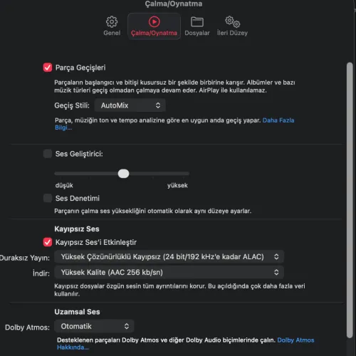This screenshot has width=356, height=356.
Task: Click the Dolby Atmos chevron arrows icon
Action: pyautogui.click(x=127, y=326)
